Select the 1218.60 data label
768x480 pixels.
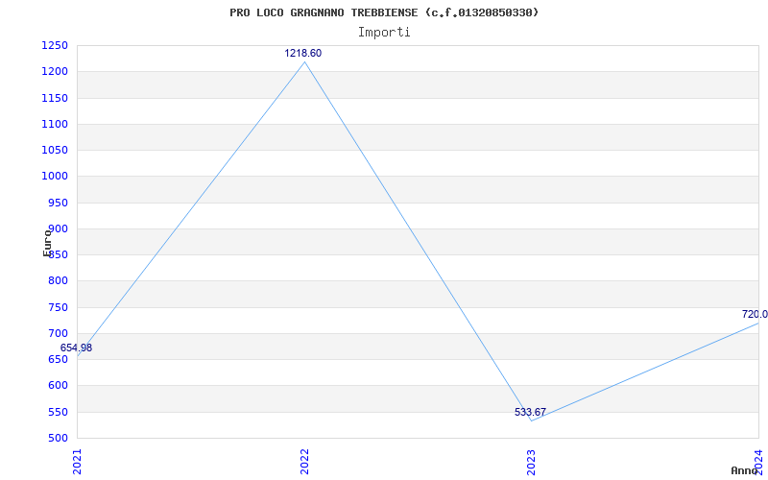point(303,53)
